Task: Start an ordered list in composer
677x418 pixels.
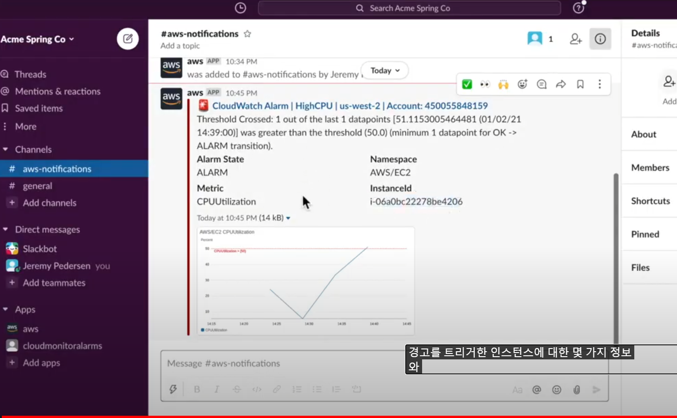Action: tap(297, 389)
